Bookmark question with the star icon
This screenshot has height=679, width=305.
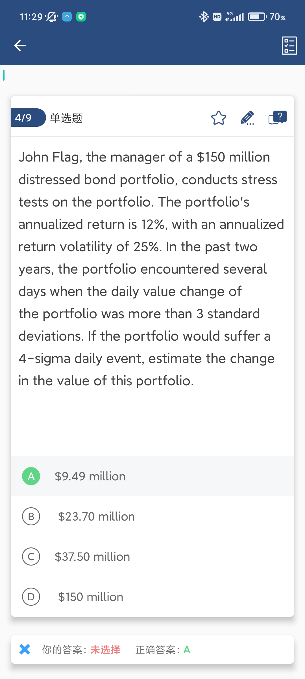tap(219, 118)
